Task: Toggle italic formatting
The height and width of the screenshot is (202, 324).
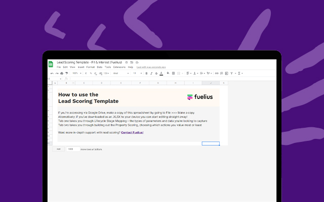Action: [151, 73]
